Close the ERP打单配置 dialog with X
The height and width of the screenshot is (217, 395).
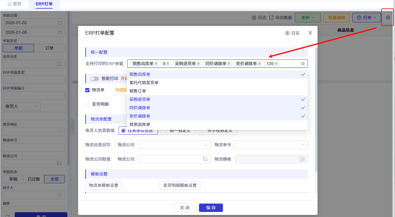pyautogui.click(x=310, y=33)
